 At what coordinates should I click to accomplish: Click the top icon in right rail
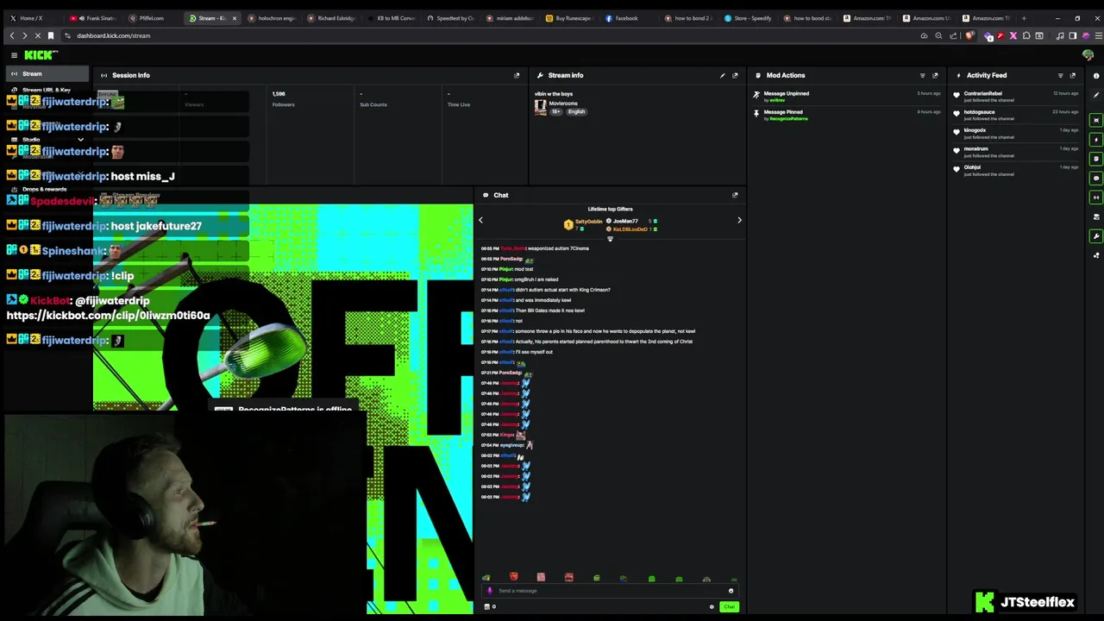click(1096, 76)
